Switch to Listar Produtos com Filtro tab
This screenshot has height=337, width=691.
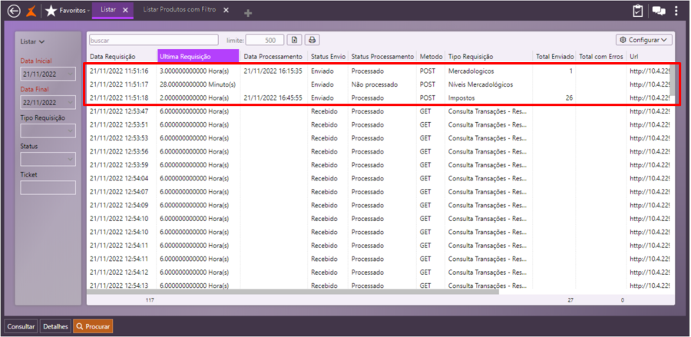[180, 10]
